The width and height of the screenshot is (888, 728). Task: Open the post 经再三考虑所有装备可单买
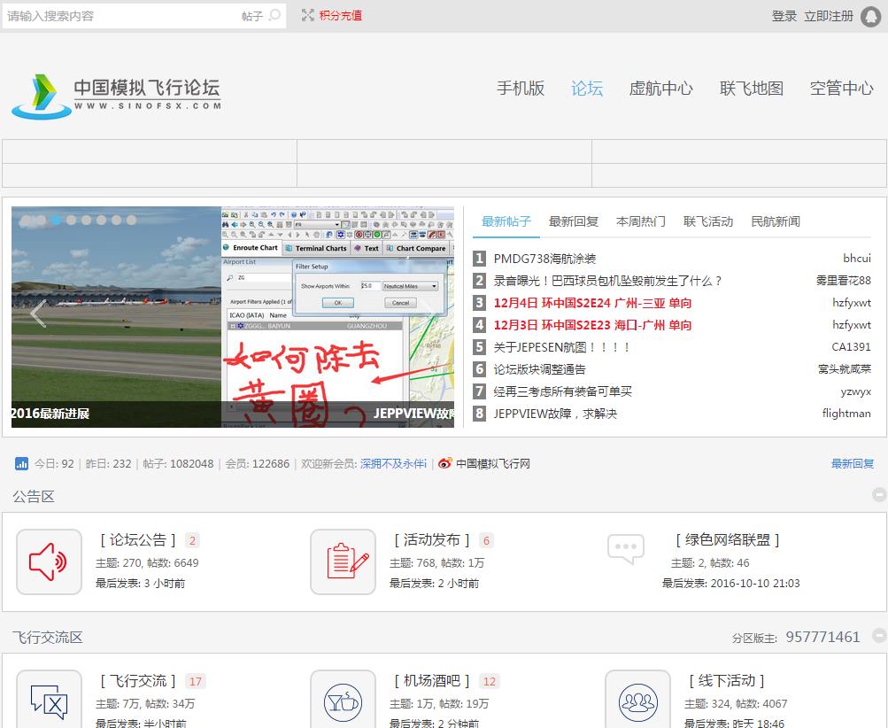tap(562, 391)
